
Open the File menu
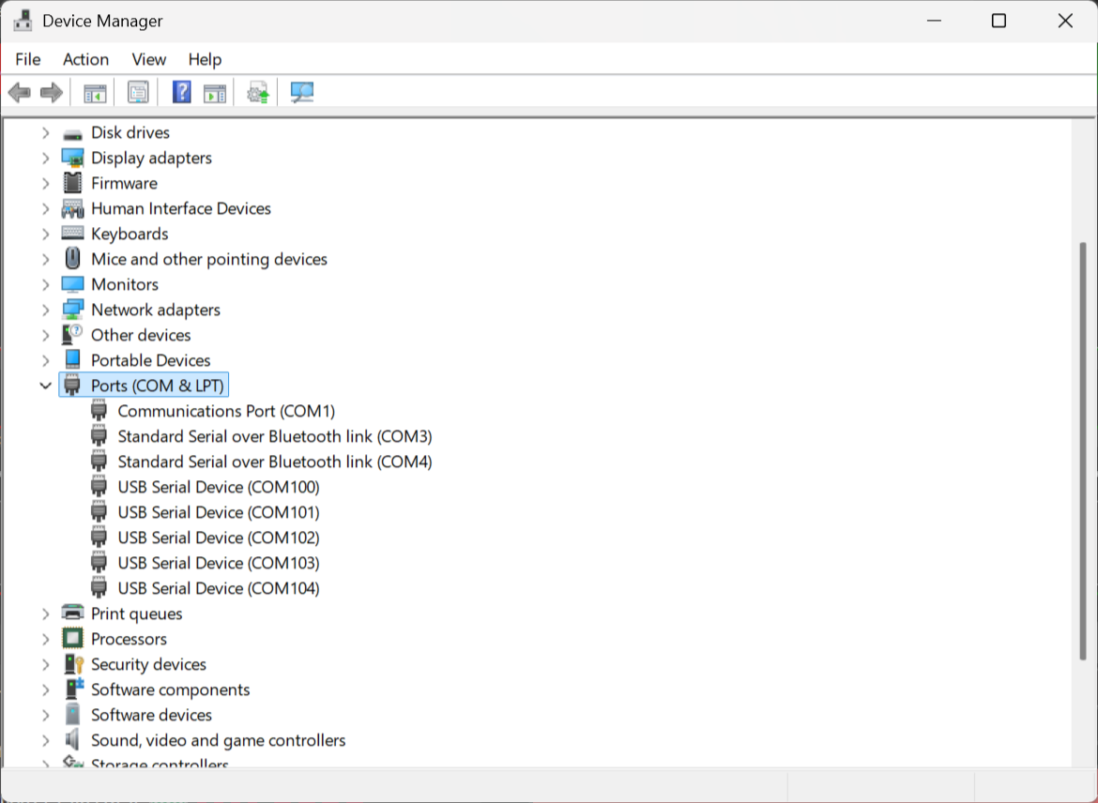[x=28, y=59]
